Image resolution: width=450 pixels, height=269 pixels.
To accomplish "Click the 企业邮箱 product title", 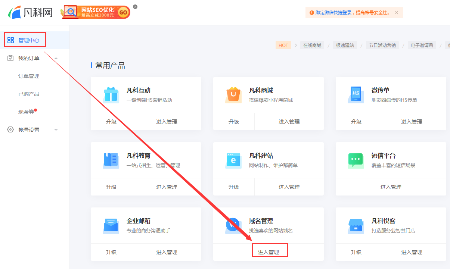I will click(x=139, y=221).
